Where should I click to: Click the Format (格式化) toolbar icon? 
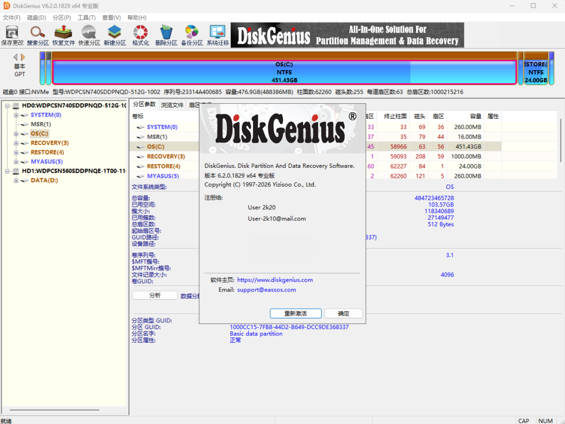141,35
